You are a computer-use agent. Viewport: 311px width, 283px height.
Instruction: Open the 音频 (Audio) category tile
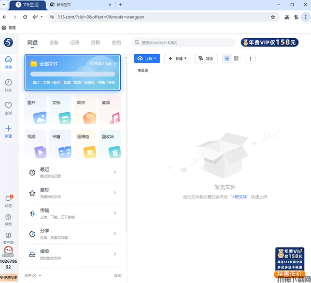pos(110,110)
